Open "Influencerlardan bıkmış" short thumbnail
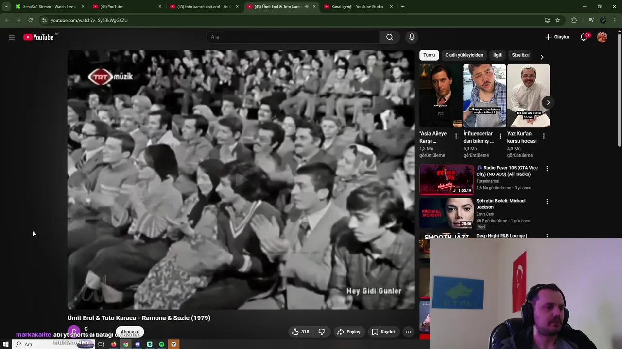The height and width of the screenshot is (349, 622). point(484,95)
